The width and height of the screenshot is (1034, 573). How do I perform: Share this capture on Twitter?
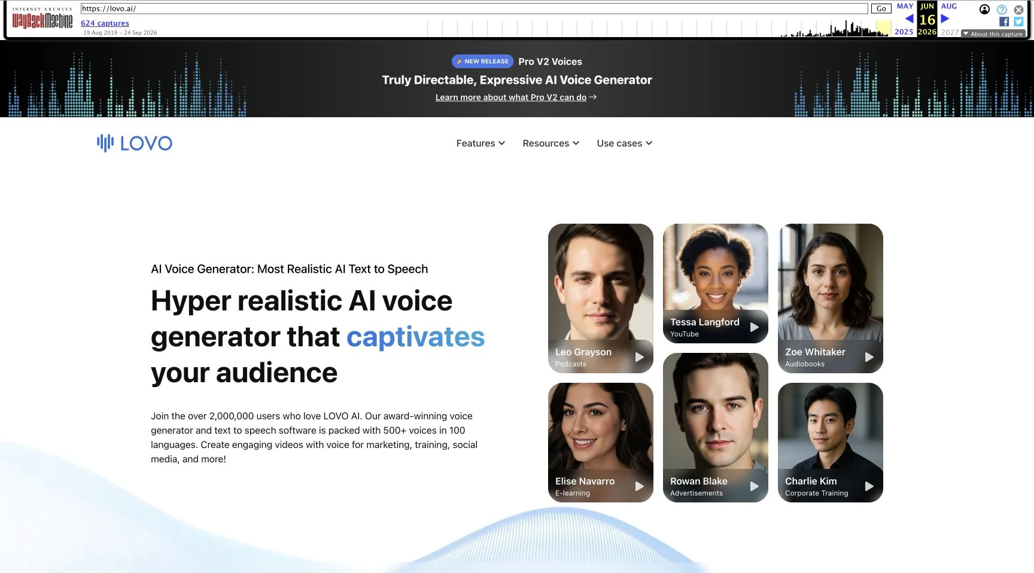tap(1018, 22)
